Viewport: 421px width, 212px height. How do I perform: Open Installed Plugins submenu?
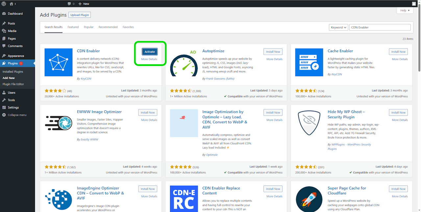pyautogui.click(x=13, y=72)
